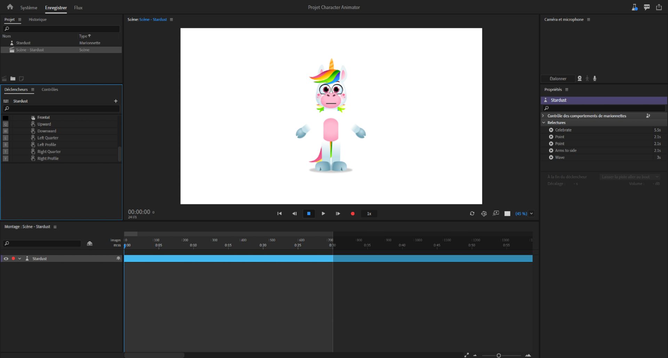Screen dimensions: 668x358
Task: Zoom in the timeline with large mountain icon
Action: point(528,355)
